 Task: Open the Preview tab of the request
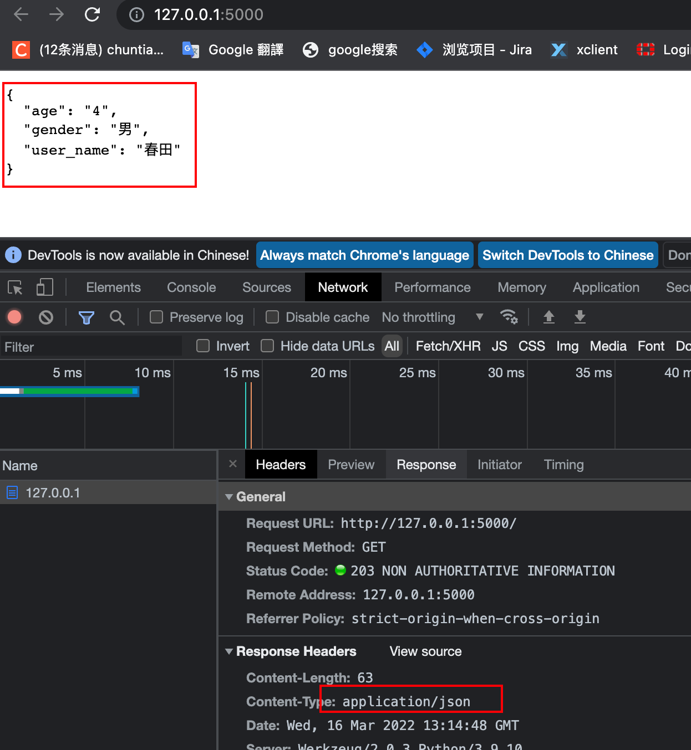point(351,465)
